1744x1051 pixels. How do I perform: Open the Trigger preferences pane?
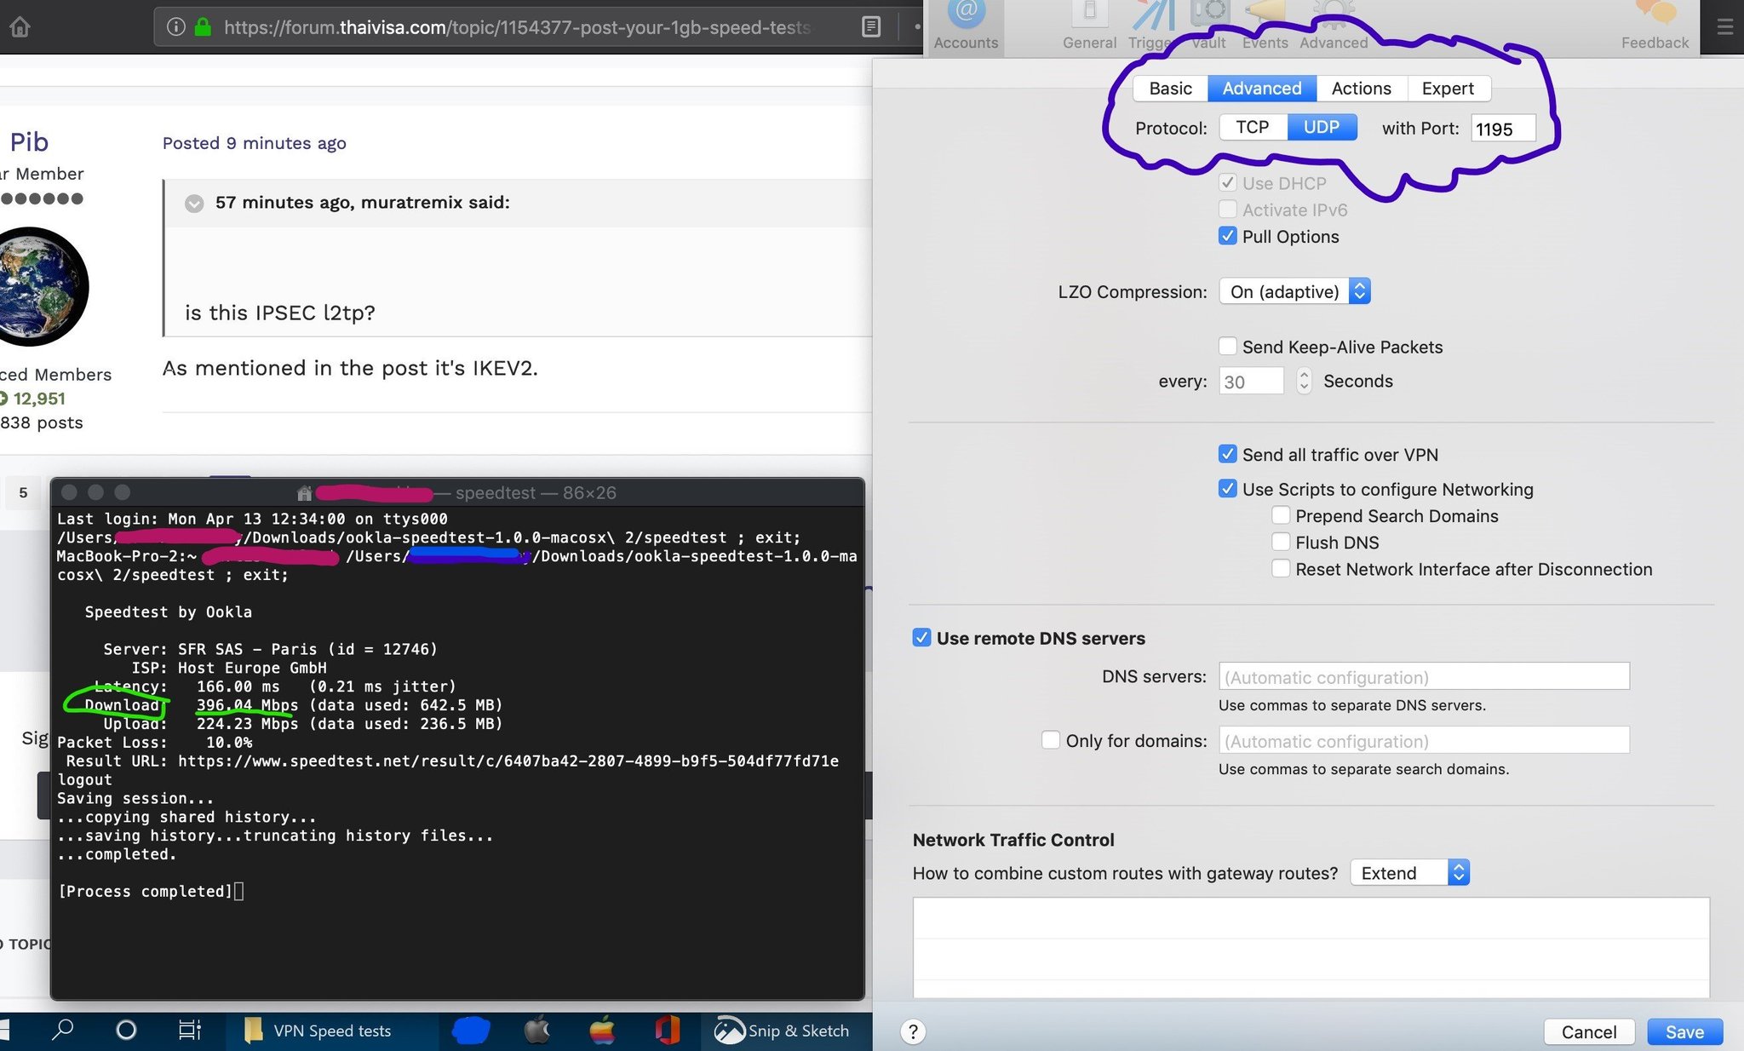point(1150,27)
